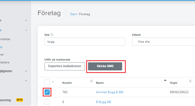Click customer number 742 cell

[65, 92]
